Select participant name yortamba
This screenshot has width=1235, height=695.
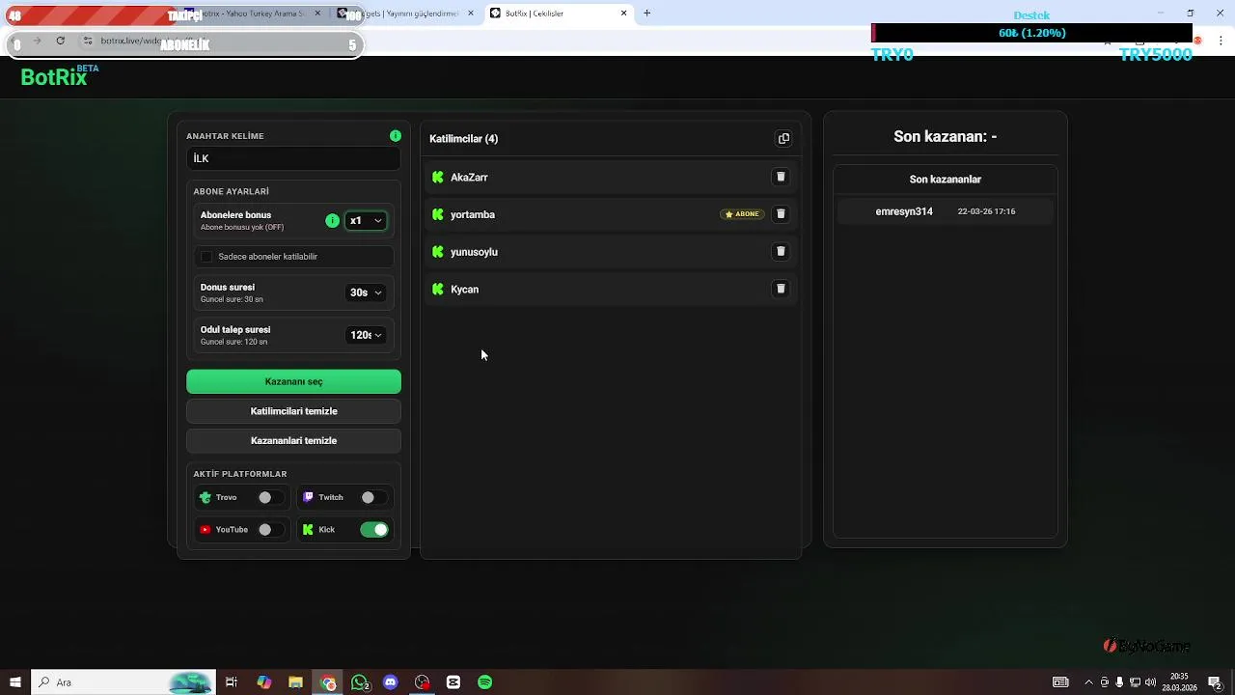click(x=473, y=214)
